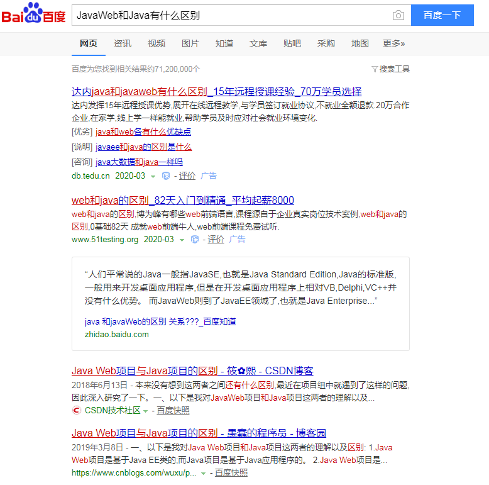Viewport: 489px width, 485px height.
Task: Click the 2019年3月8日 snippet text
Action: [x=97, y=447]
